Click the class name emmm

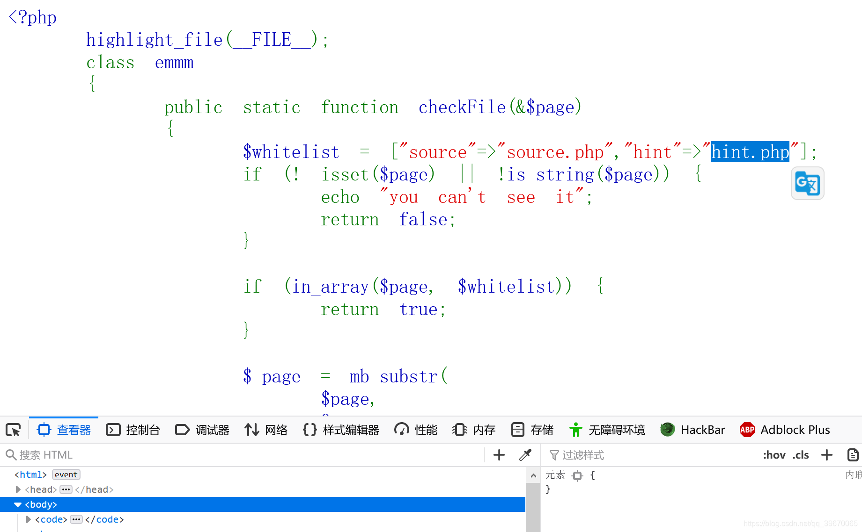tap(174, 62)
